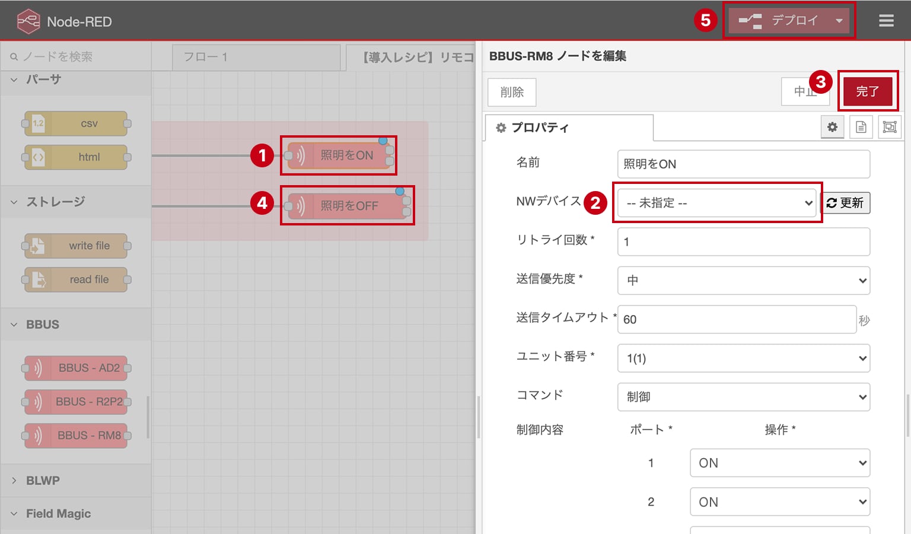The width and height of the screenshot is (911, 534).
Task: Click the 更新 refresh button
Action: (846, 203)
